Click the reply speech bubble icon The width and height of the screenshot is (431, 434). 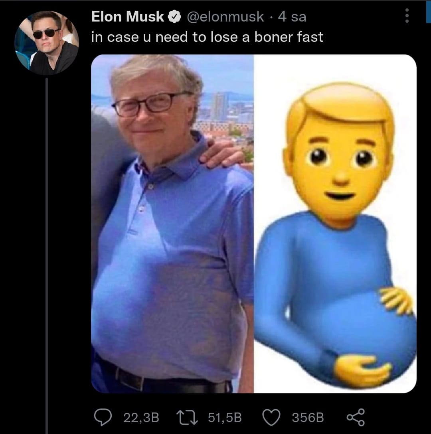[104, 417]
